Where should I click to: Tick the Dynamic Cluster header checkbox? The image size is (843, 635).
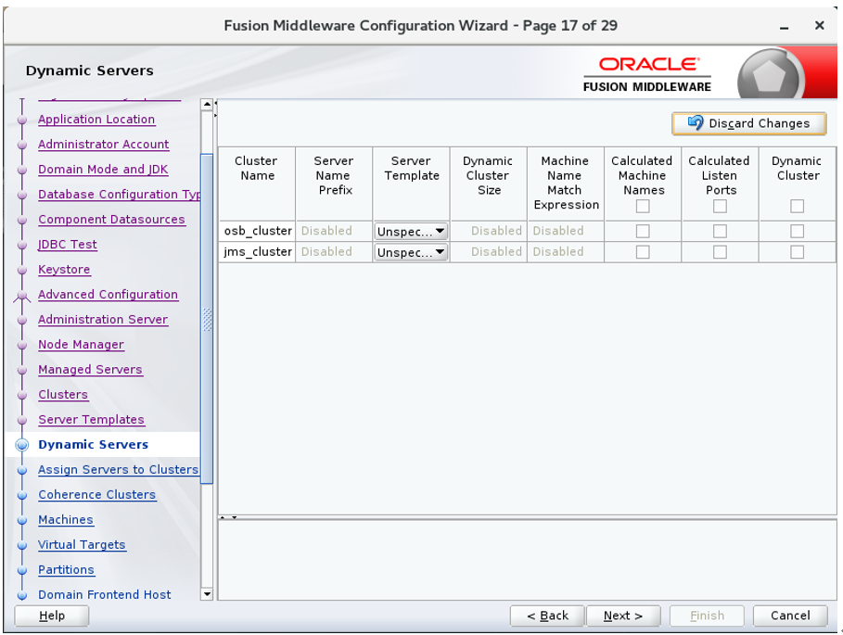798,207
